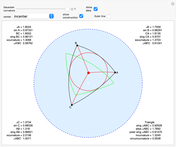This screenshot has height=147, width=176.
Task: Click the blue arrows of center popup
Action: click(51, 16)
